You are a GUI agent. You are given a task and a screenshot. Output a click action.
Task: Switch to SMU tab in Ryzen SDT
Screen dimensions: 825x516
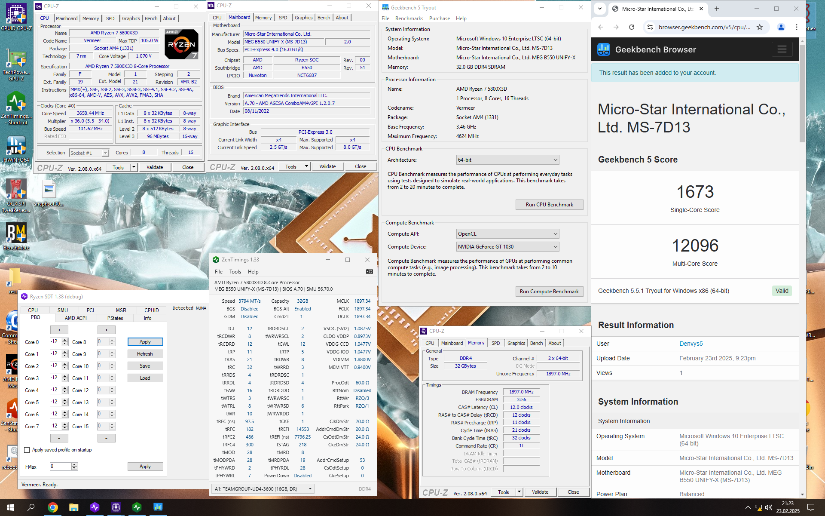click(63, 310)
